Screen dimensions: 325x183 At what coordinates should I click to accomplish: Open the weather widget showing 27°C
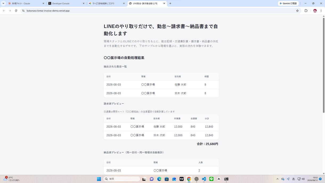pos(11,179)
